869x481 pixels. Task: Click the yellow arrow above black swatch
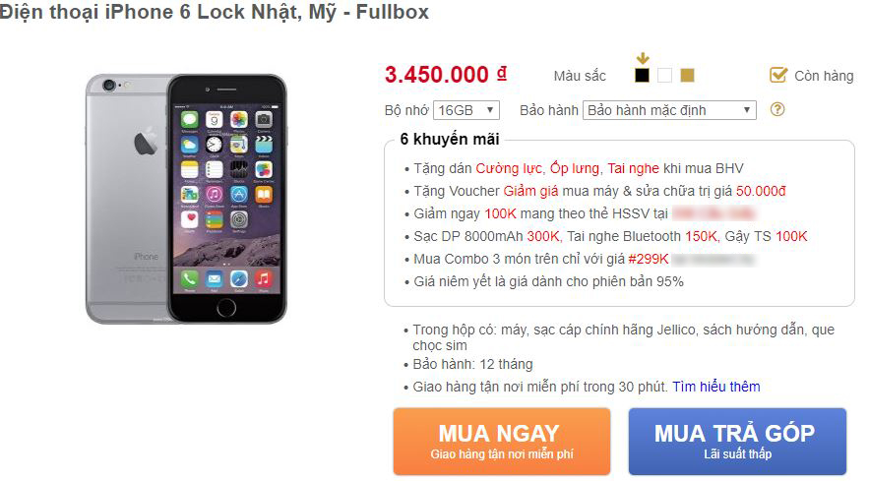click(643, 58)
